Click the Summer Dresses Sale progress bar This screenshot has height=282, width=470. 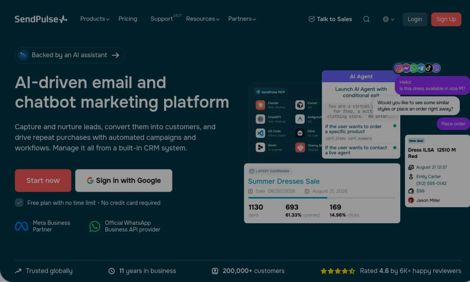pos(322,198)
